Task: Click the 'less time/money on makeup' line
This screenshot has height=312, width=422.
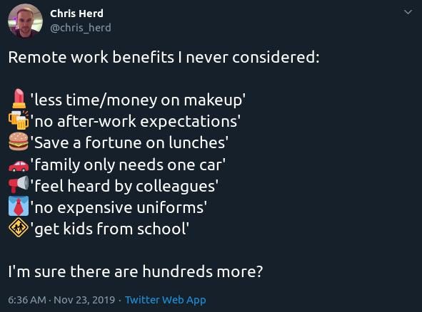Action: pos(138,100)
